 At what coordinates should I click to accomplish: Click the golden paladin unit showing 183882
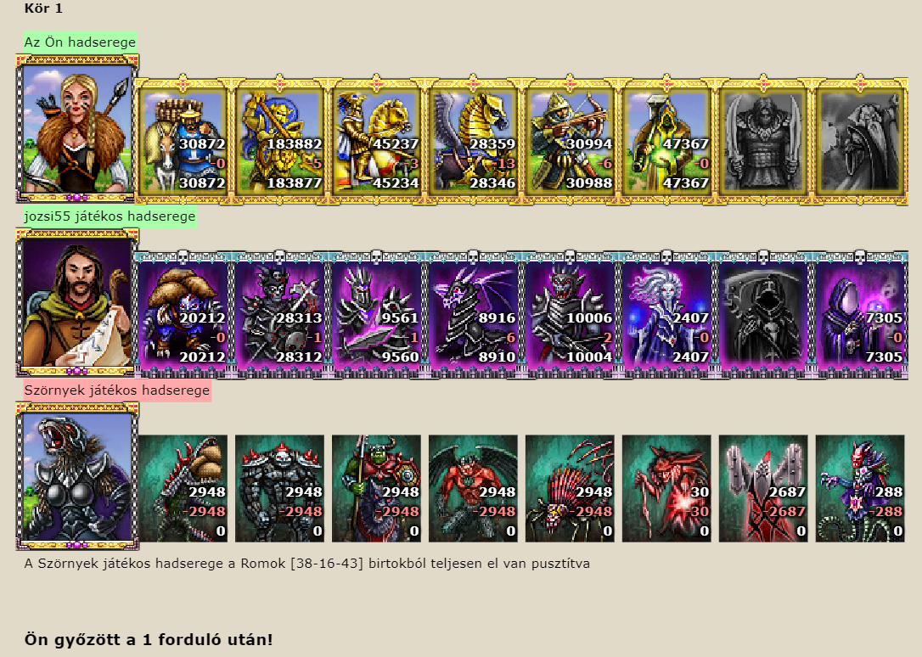point(280,141)
